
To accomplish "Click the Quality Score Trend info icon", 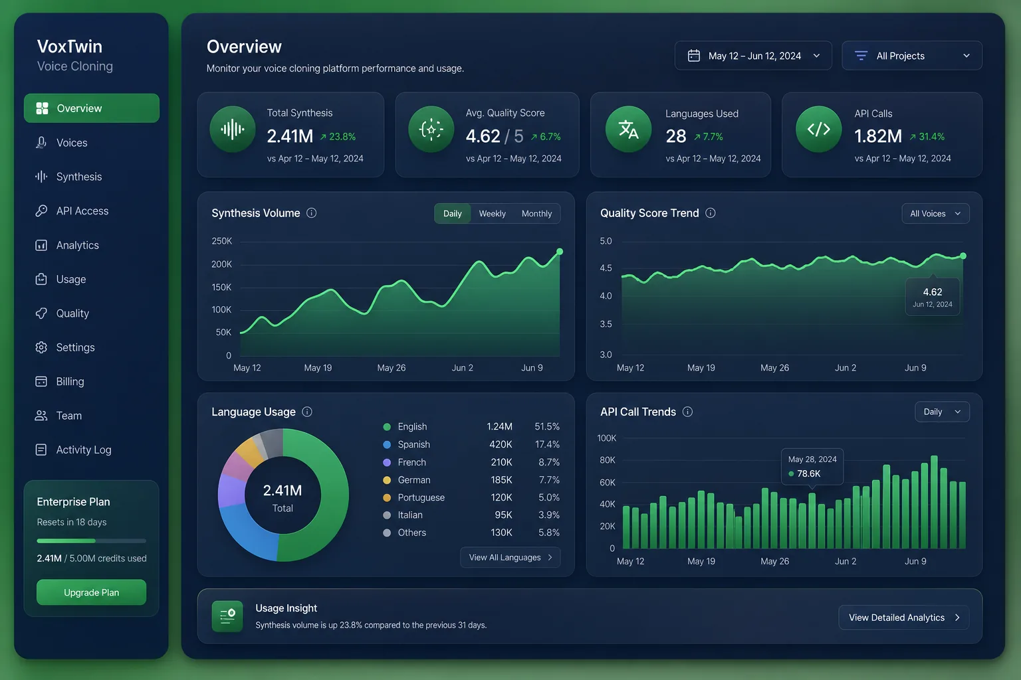I will (x=711, y=213).
